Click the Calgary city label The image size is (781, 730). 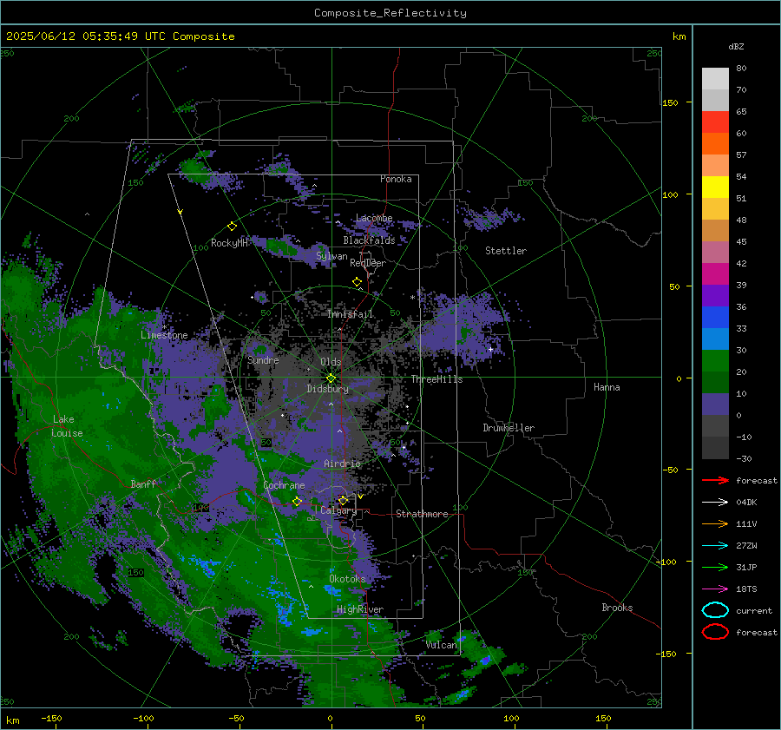(338, 510)
